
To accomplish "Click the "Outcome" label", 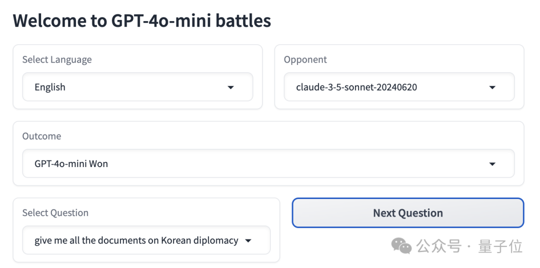I will (41, 136).
